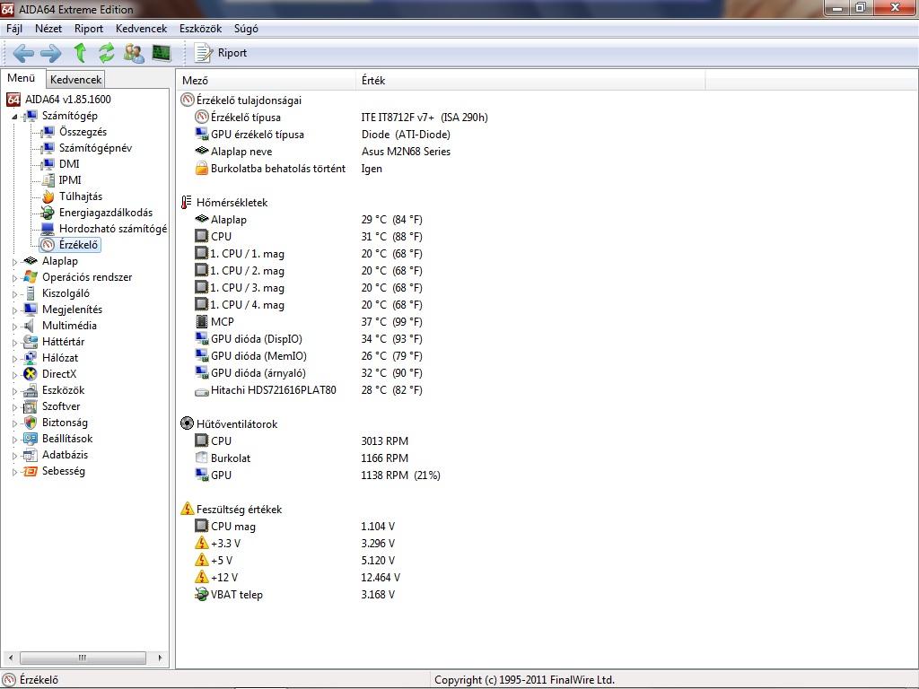Sort by the Érték column header

(x=530, y=80)
